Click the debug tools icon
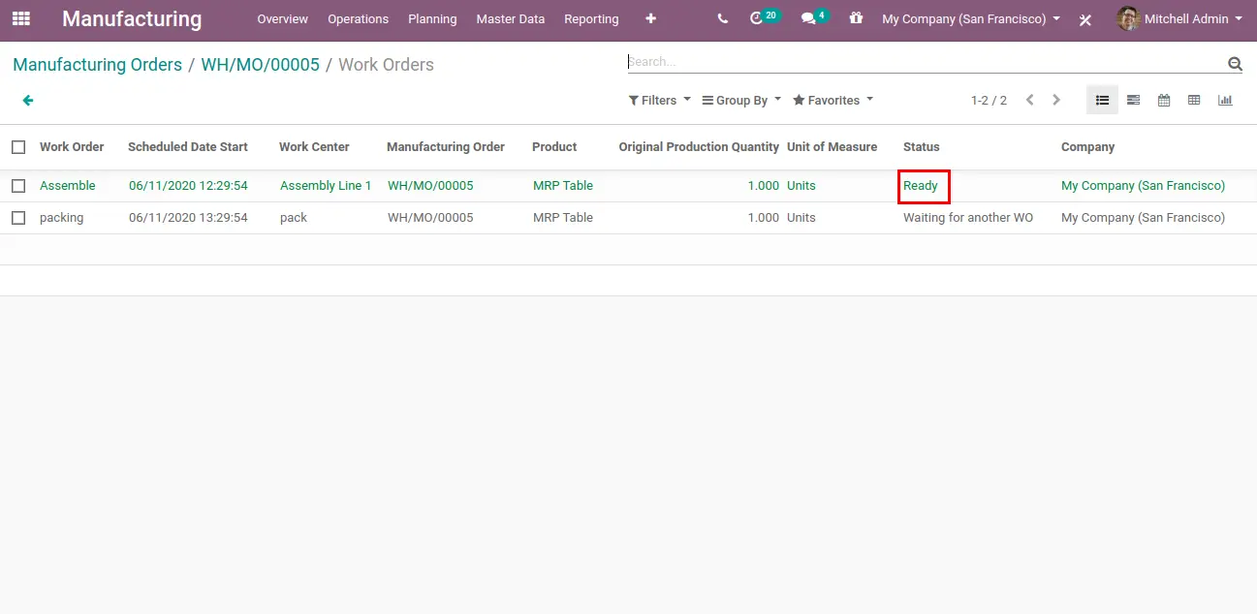The image size is (1257, 614). pyautogui.click(x=1085, y=19)
